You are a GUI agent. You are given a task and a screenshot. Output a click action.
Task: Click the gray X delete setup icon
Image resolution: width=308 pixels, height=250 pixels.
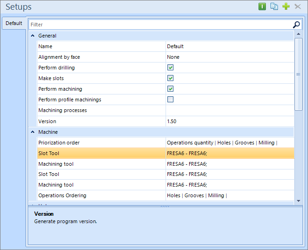(298, 6)
